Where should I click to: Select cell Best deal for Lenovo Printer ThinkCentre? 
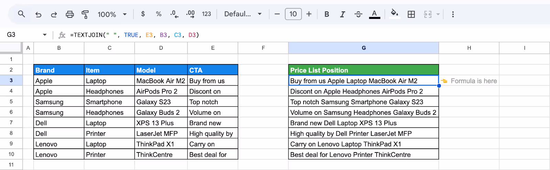click(364, 154)
